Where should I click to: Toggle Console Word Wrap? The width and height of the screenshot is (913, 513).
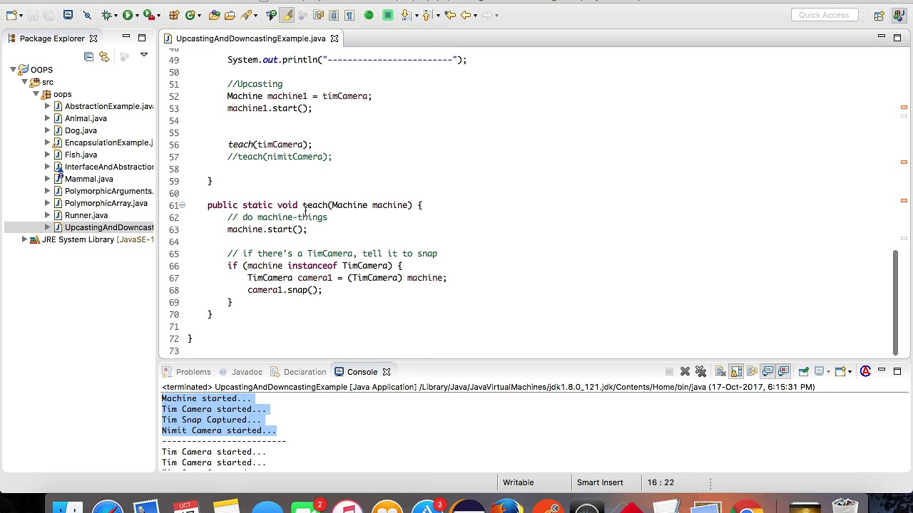pos(752,371)
